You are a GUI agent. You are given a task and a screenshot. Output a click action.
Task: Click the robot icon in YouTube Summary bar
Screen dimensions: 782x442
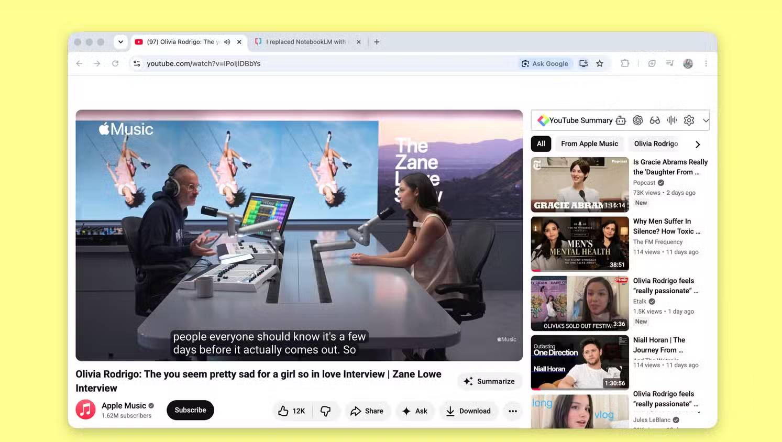coord(621,120)
